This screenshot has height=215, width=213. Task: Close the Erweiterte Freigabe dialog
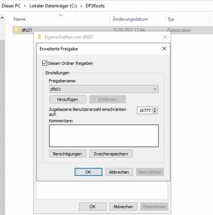164,49
